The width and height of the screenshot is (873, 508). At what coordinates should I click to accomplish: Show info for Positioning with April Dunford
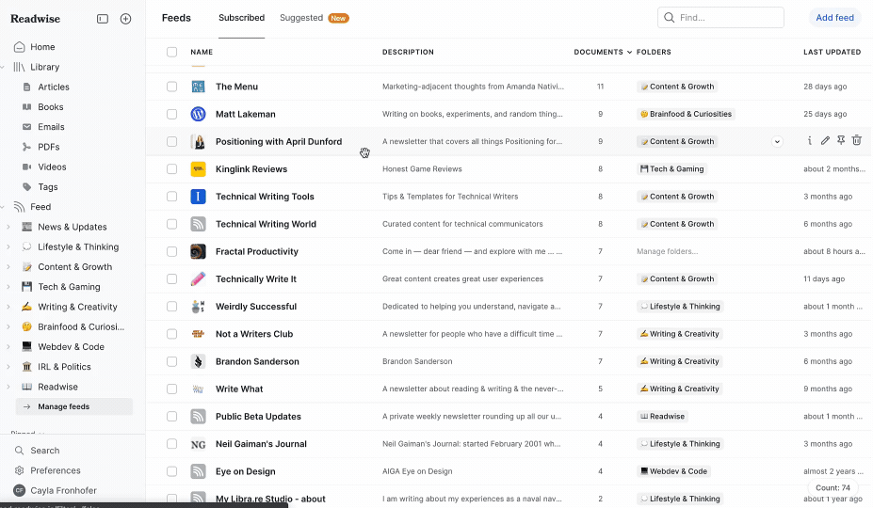809,141
